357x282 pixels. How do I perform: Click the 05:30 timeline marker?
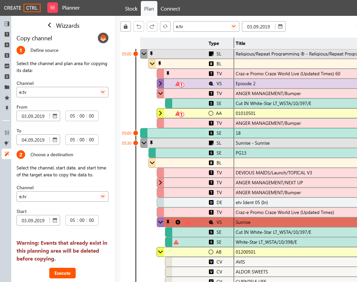point(136,143)
